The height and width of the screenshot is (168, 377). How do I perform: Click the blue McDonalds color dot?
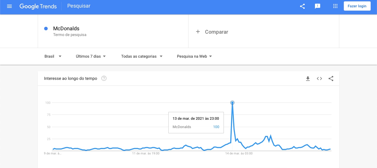click(46, 29)
